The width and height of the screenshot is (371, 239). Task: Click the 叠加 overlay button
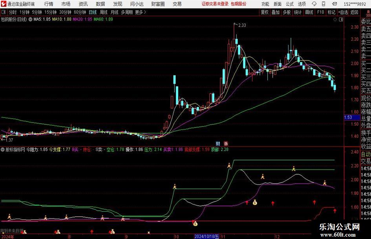coord(276,12)
